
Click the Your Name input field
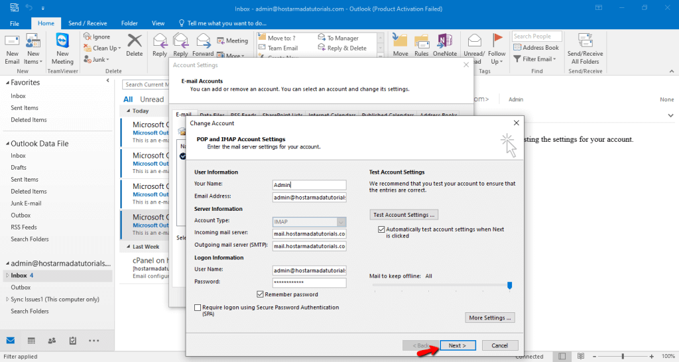click(x=309, y=185)
